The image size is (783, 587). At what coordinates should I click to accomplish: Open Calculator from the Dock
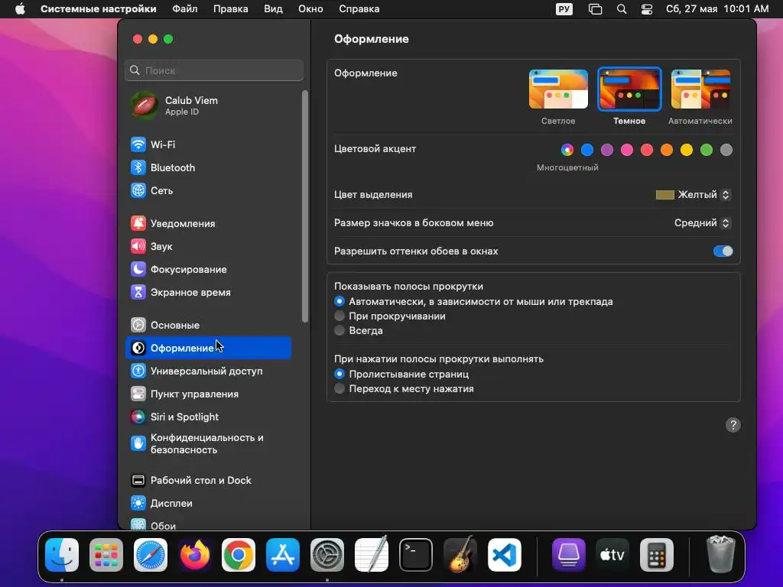pos(657,555)
